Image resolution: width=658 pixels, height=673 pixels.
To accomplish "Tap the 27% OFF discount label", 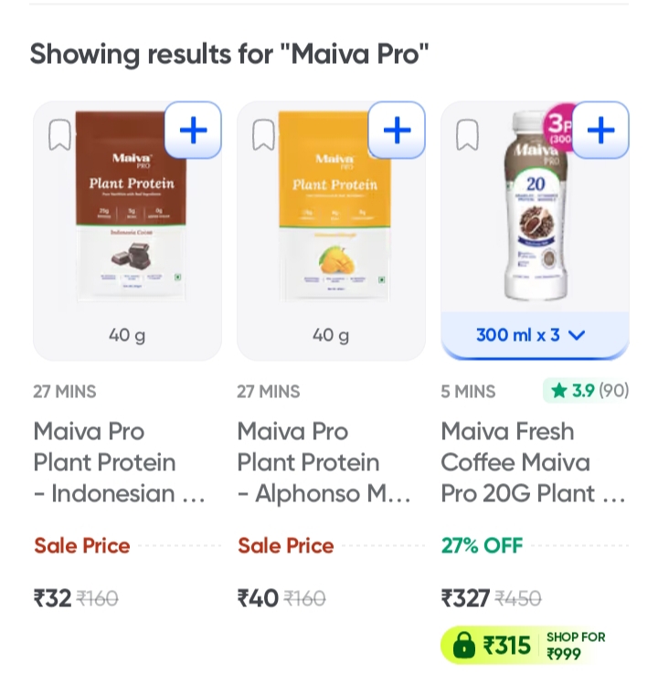I will (482, 546).
